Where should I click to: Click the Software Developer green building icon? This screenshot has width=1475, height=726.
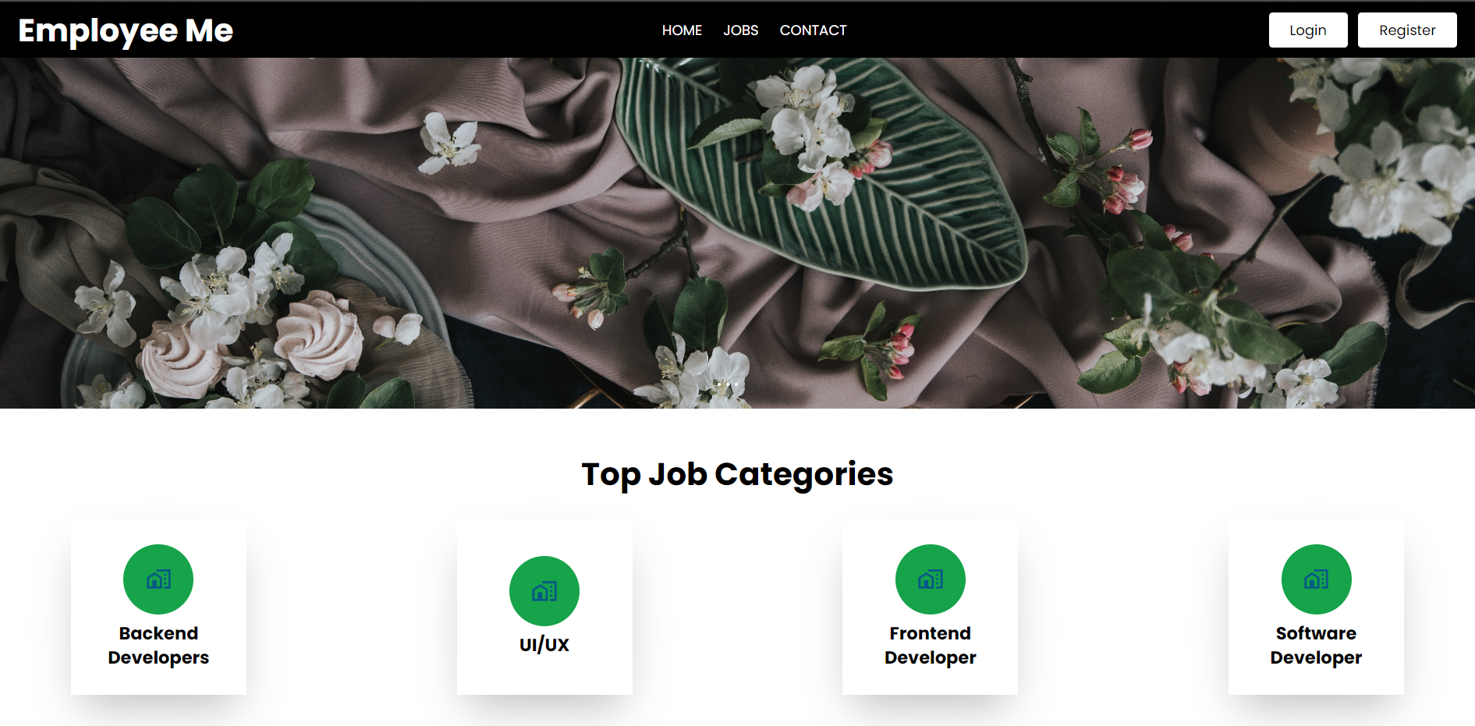(x=1317, y=579)
